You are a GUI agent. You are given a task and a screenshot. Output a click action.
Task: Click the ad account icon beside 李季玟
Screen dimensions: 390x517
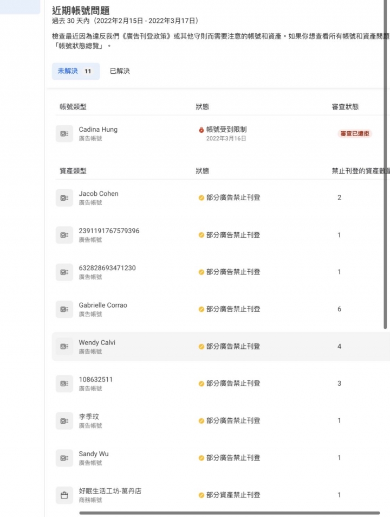pyautogui.click(x=64, y=421)
